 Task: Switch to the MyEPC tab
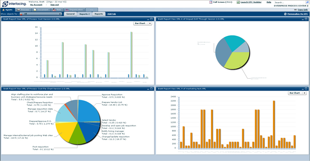(7, 9)
